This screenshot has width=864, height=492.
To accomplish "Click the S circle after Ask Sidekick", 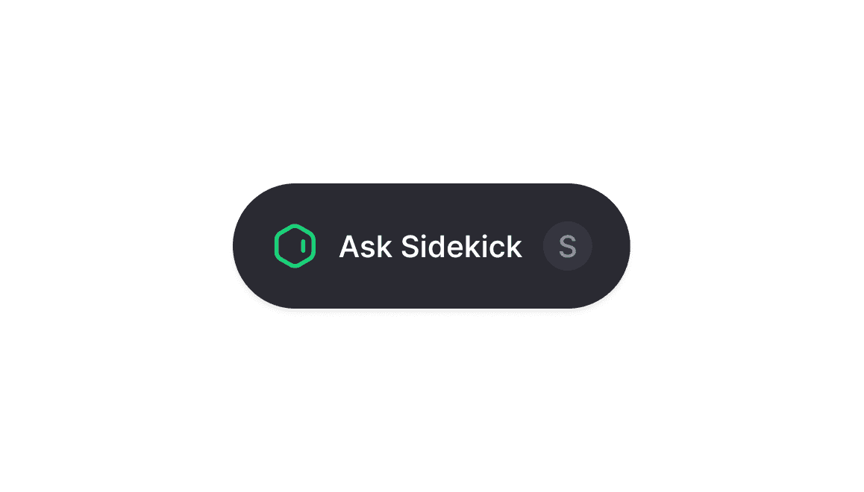I will click(568, 246).
